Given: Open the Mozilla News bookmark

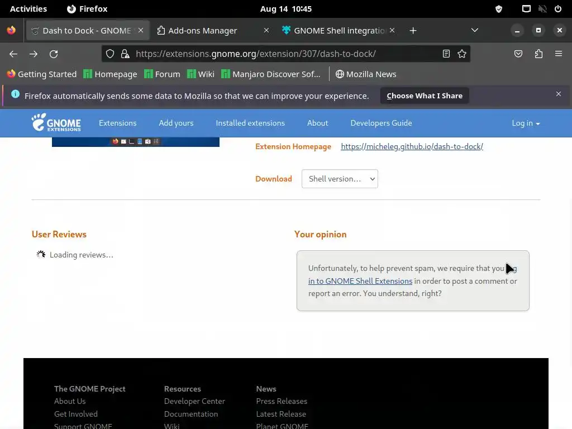Looking at the screenshot, I should click(x=366, y=74).
